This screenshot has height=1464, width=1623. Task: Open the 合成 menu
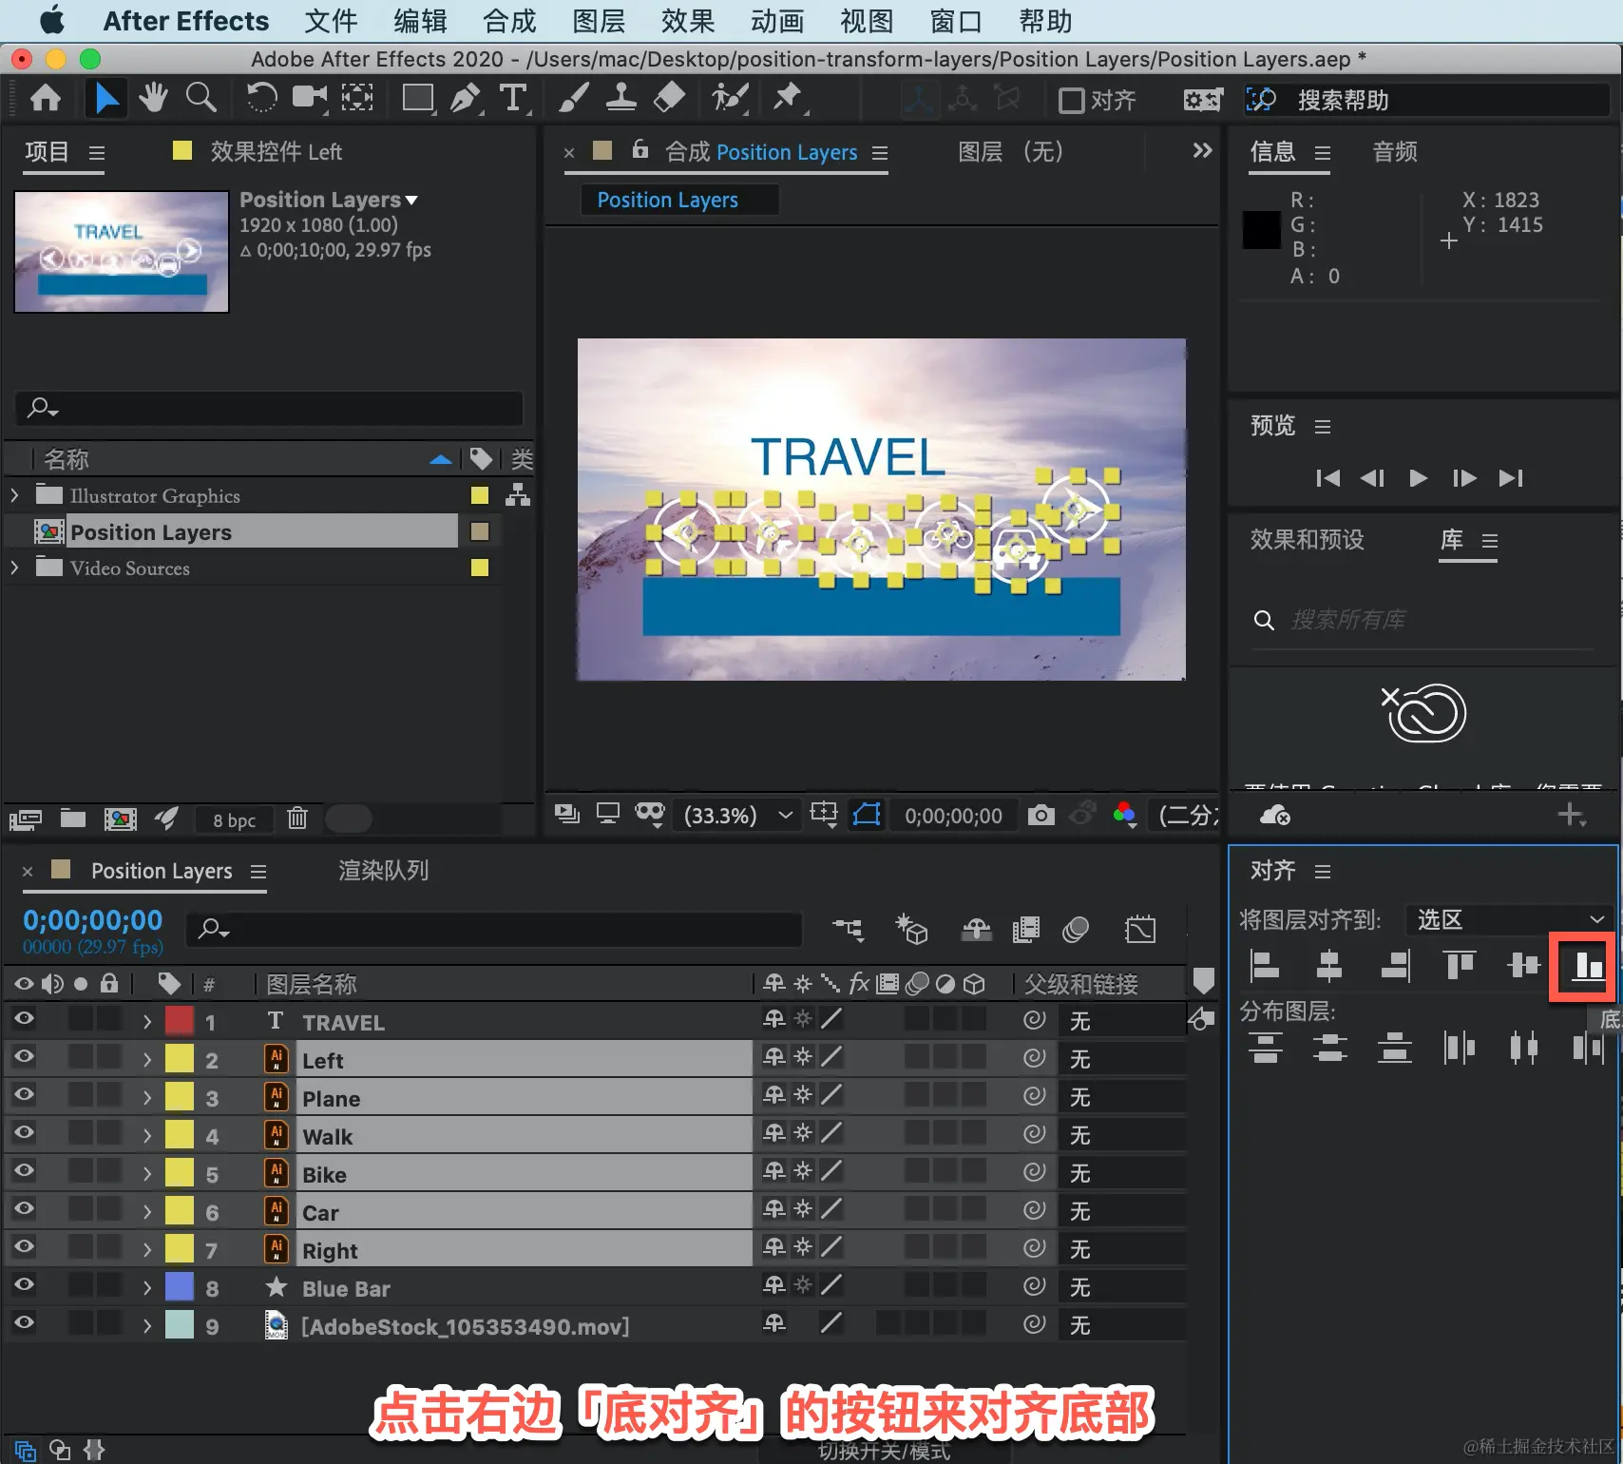pos(509,21)
